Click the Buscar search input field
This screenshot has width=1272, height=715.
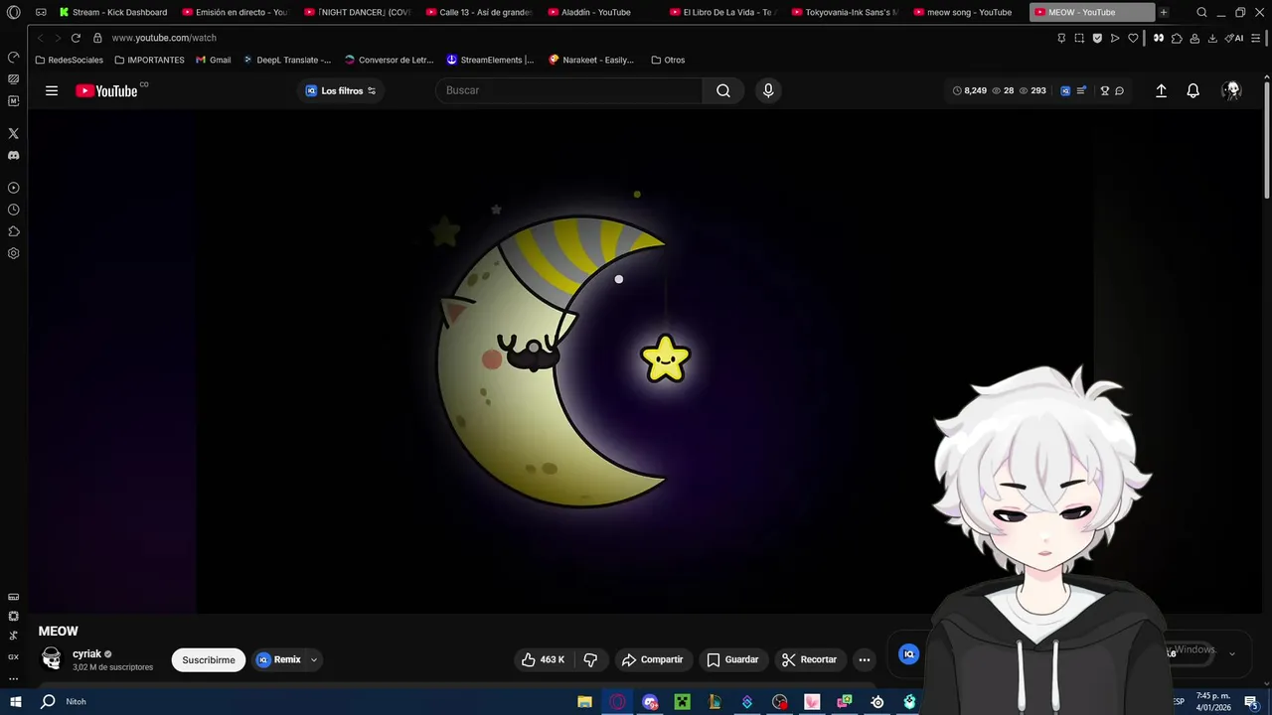coord(568,90)
